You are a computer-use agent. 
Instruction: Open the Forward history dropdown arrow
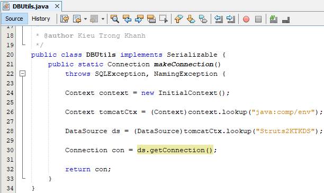[x=103, y=19]
